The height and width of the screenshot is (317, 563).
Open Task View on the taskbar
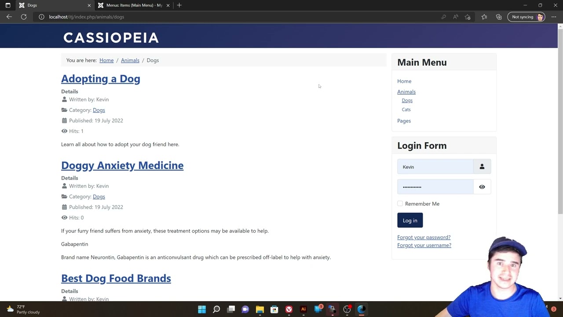click(x=231, y=310)
